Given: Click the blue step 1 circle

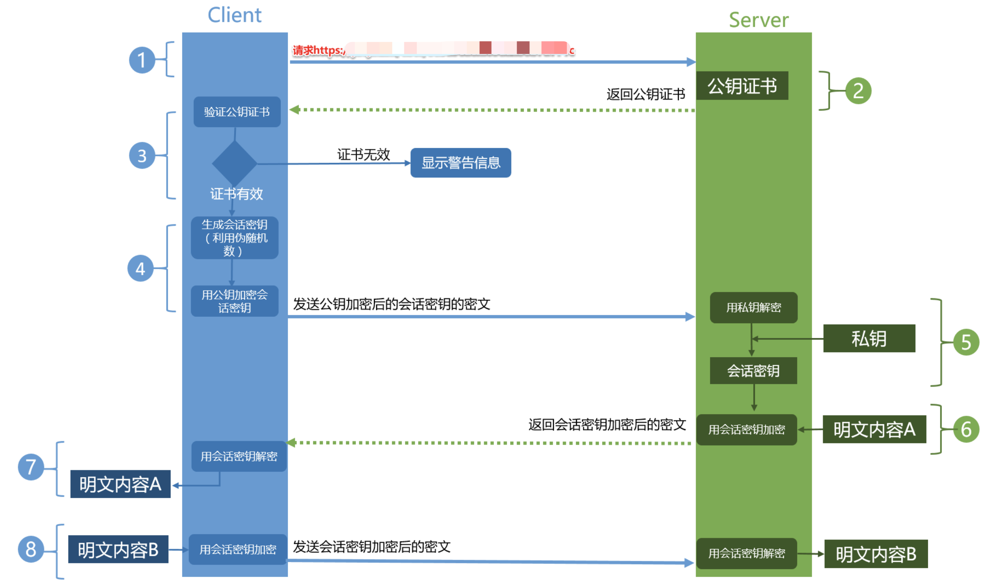Looking at the screenshot, I should point(142,60).
